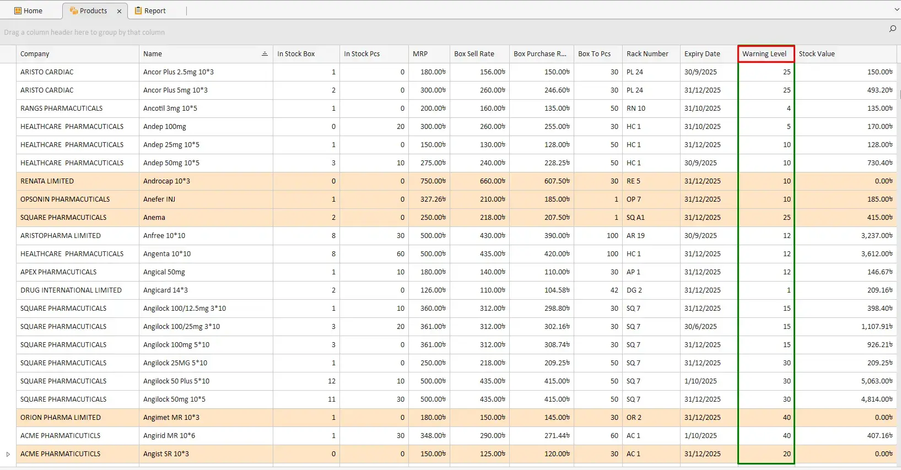This screenshot has width=901, height=470.
Task: Click the 3,612.00 stock value cell
Action: [x=846, y=254]
